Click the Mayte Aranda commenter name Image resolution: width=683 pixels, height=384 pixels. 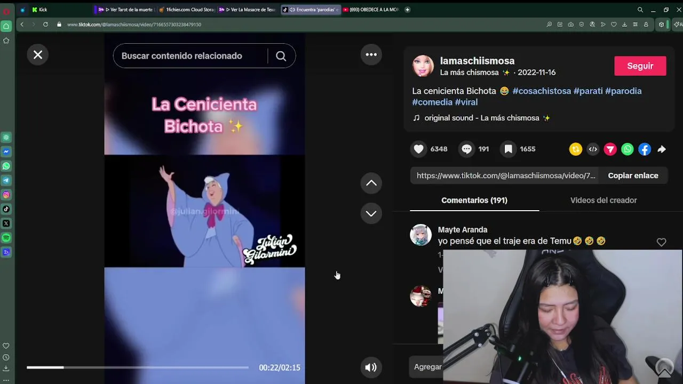pyautogui.click(x=463, y=230)
